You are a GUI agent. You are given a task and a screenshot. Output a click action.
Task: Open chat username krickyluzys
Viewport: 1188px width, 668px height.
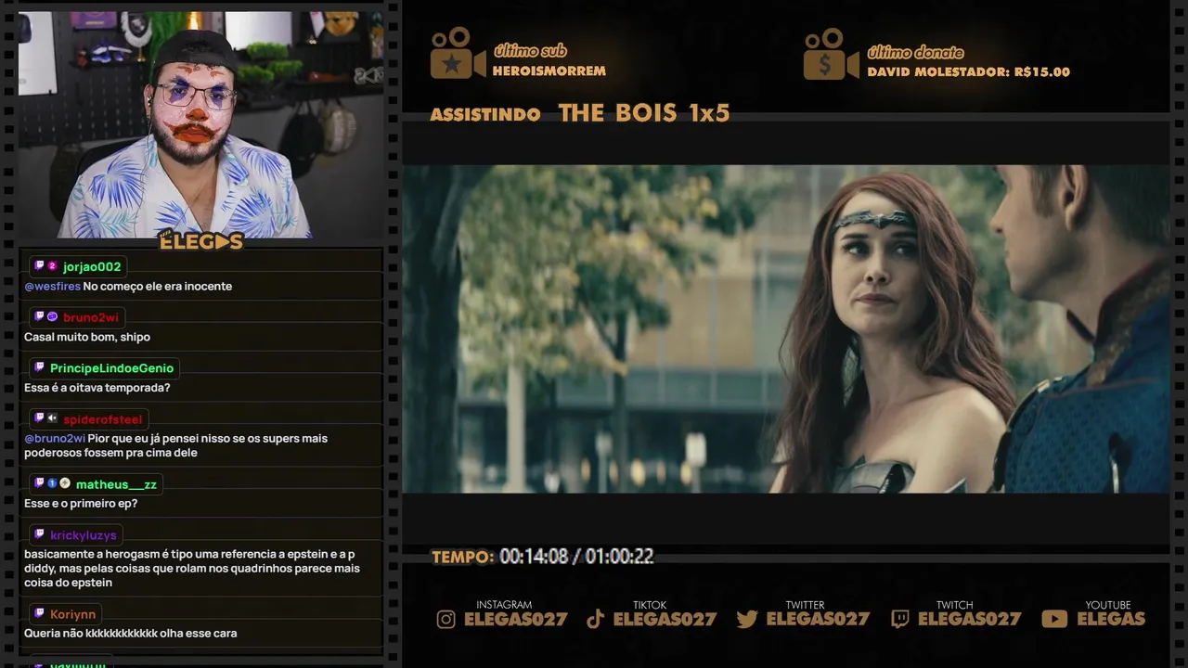tap(84, 536)
